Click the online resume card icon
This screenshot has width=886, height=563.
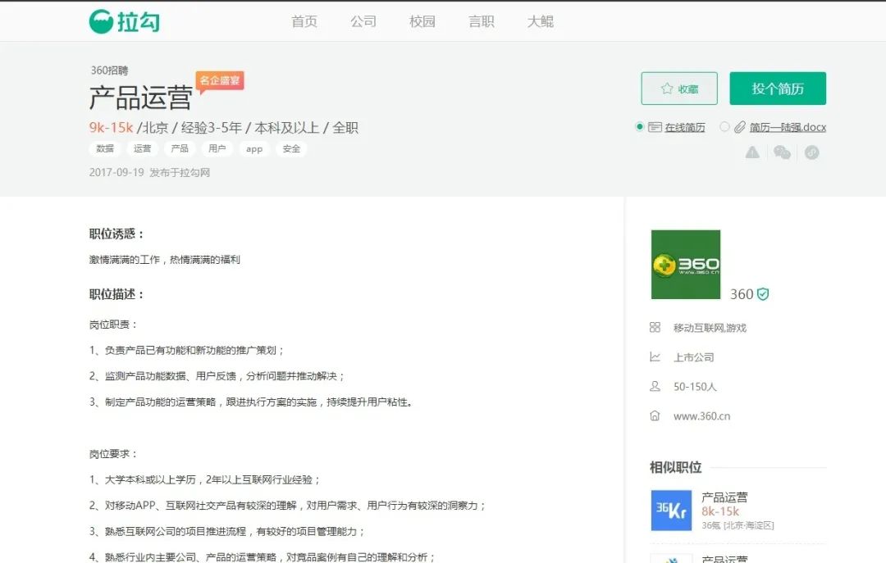coord(655,127)
